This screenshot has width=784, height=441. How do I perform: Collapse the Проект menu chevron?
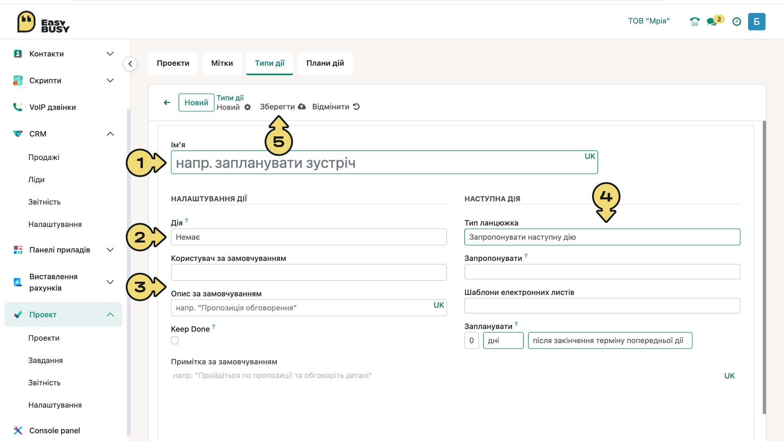110,314
